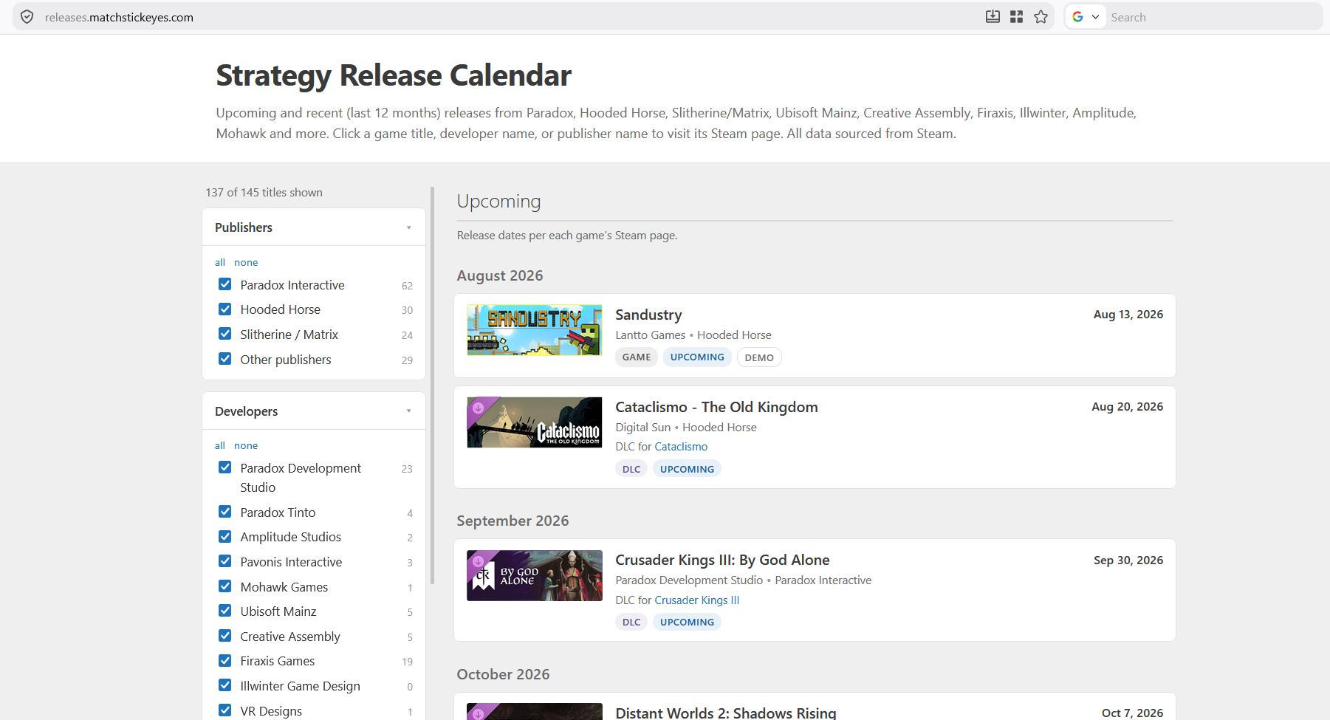
Task: Uncheck the Firaxis Games checkbox
Action: coord(225,661)
